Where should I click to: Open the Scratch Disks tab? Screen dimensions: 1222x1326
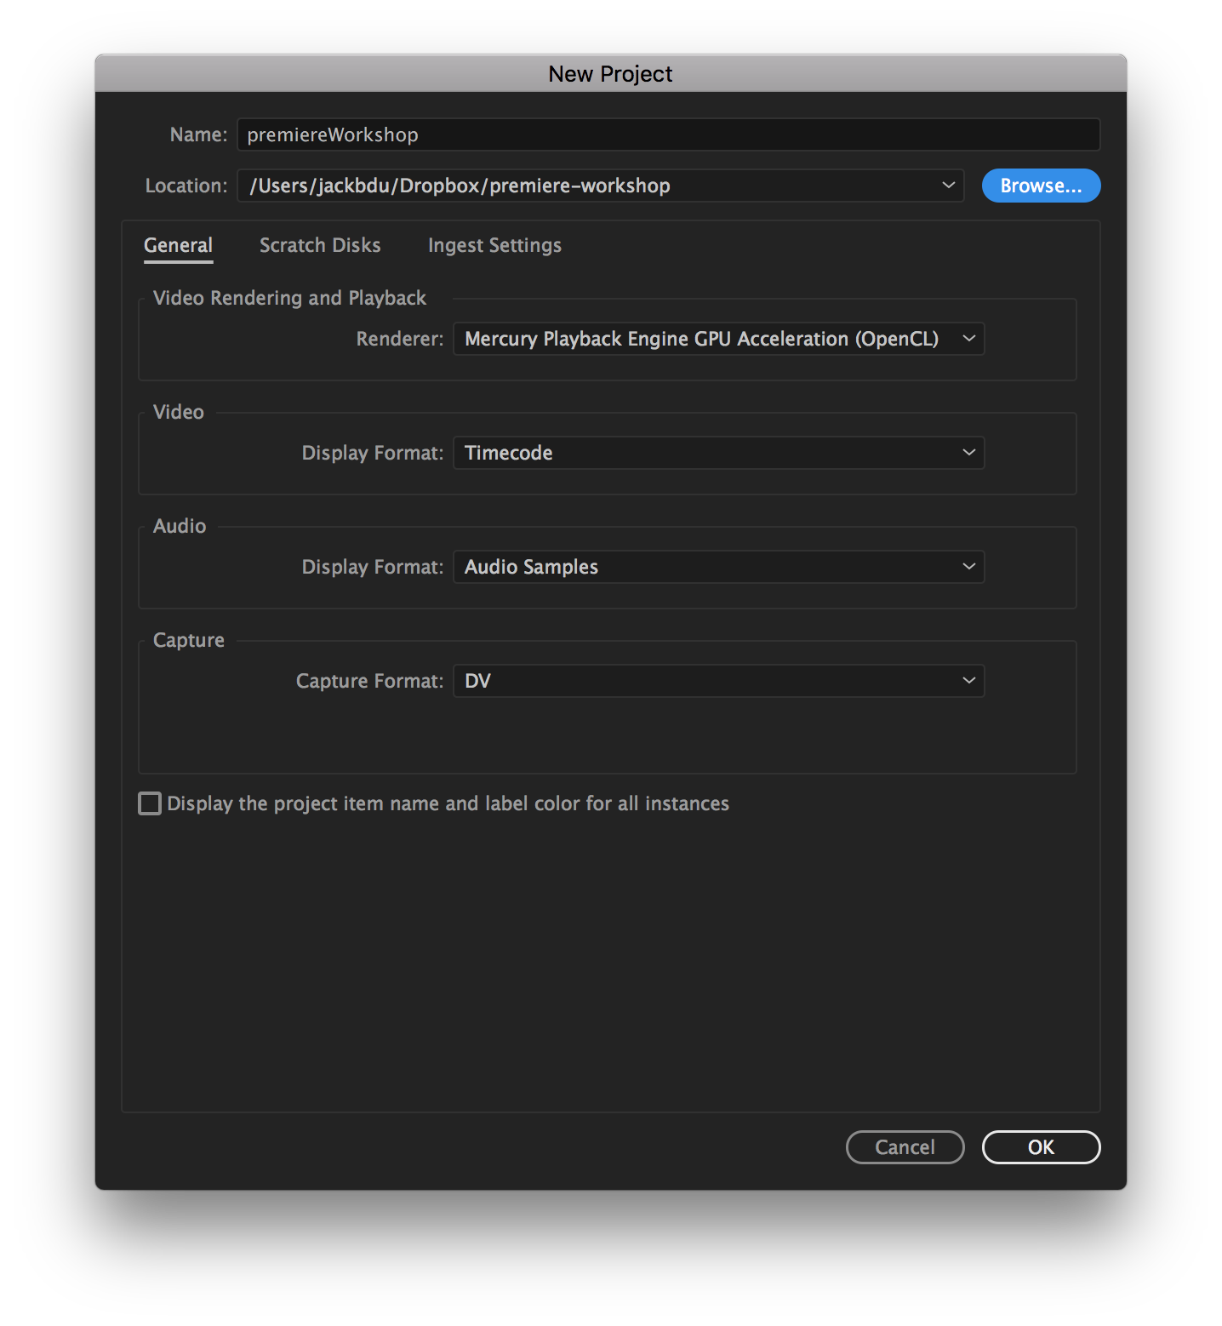pos(320,245)
